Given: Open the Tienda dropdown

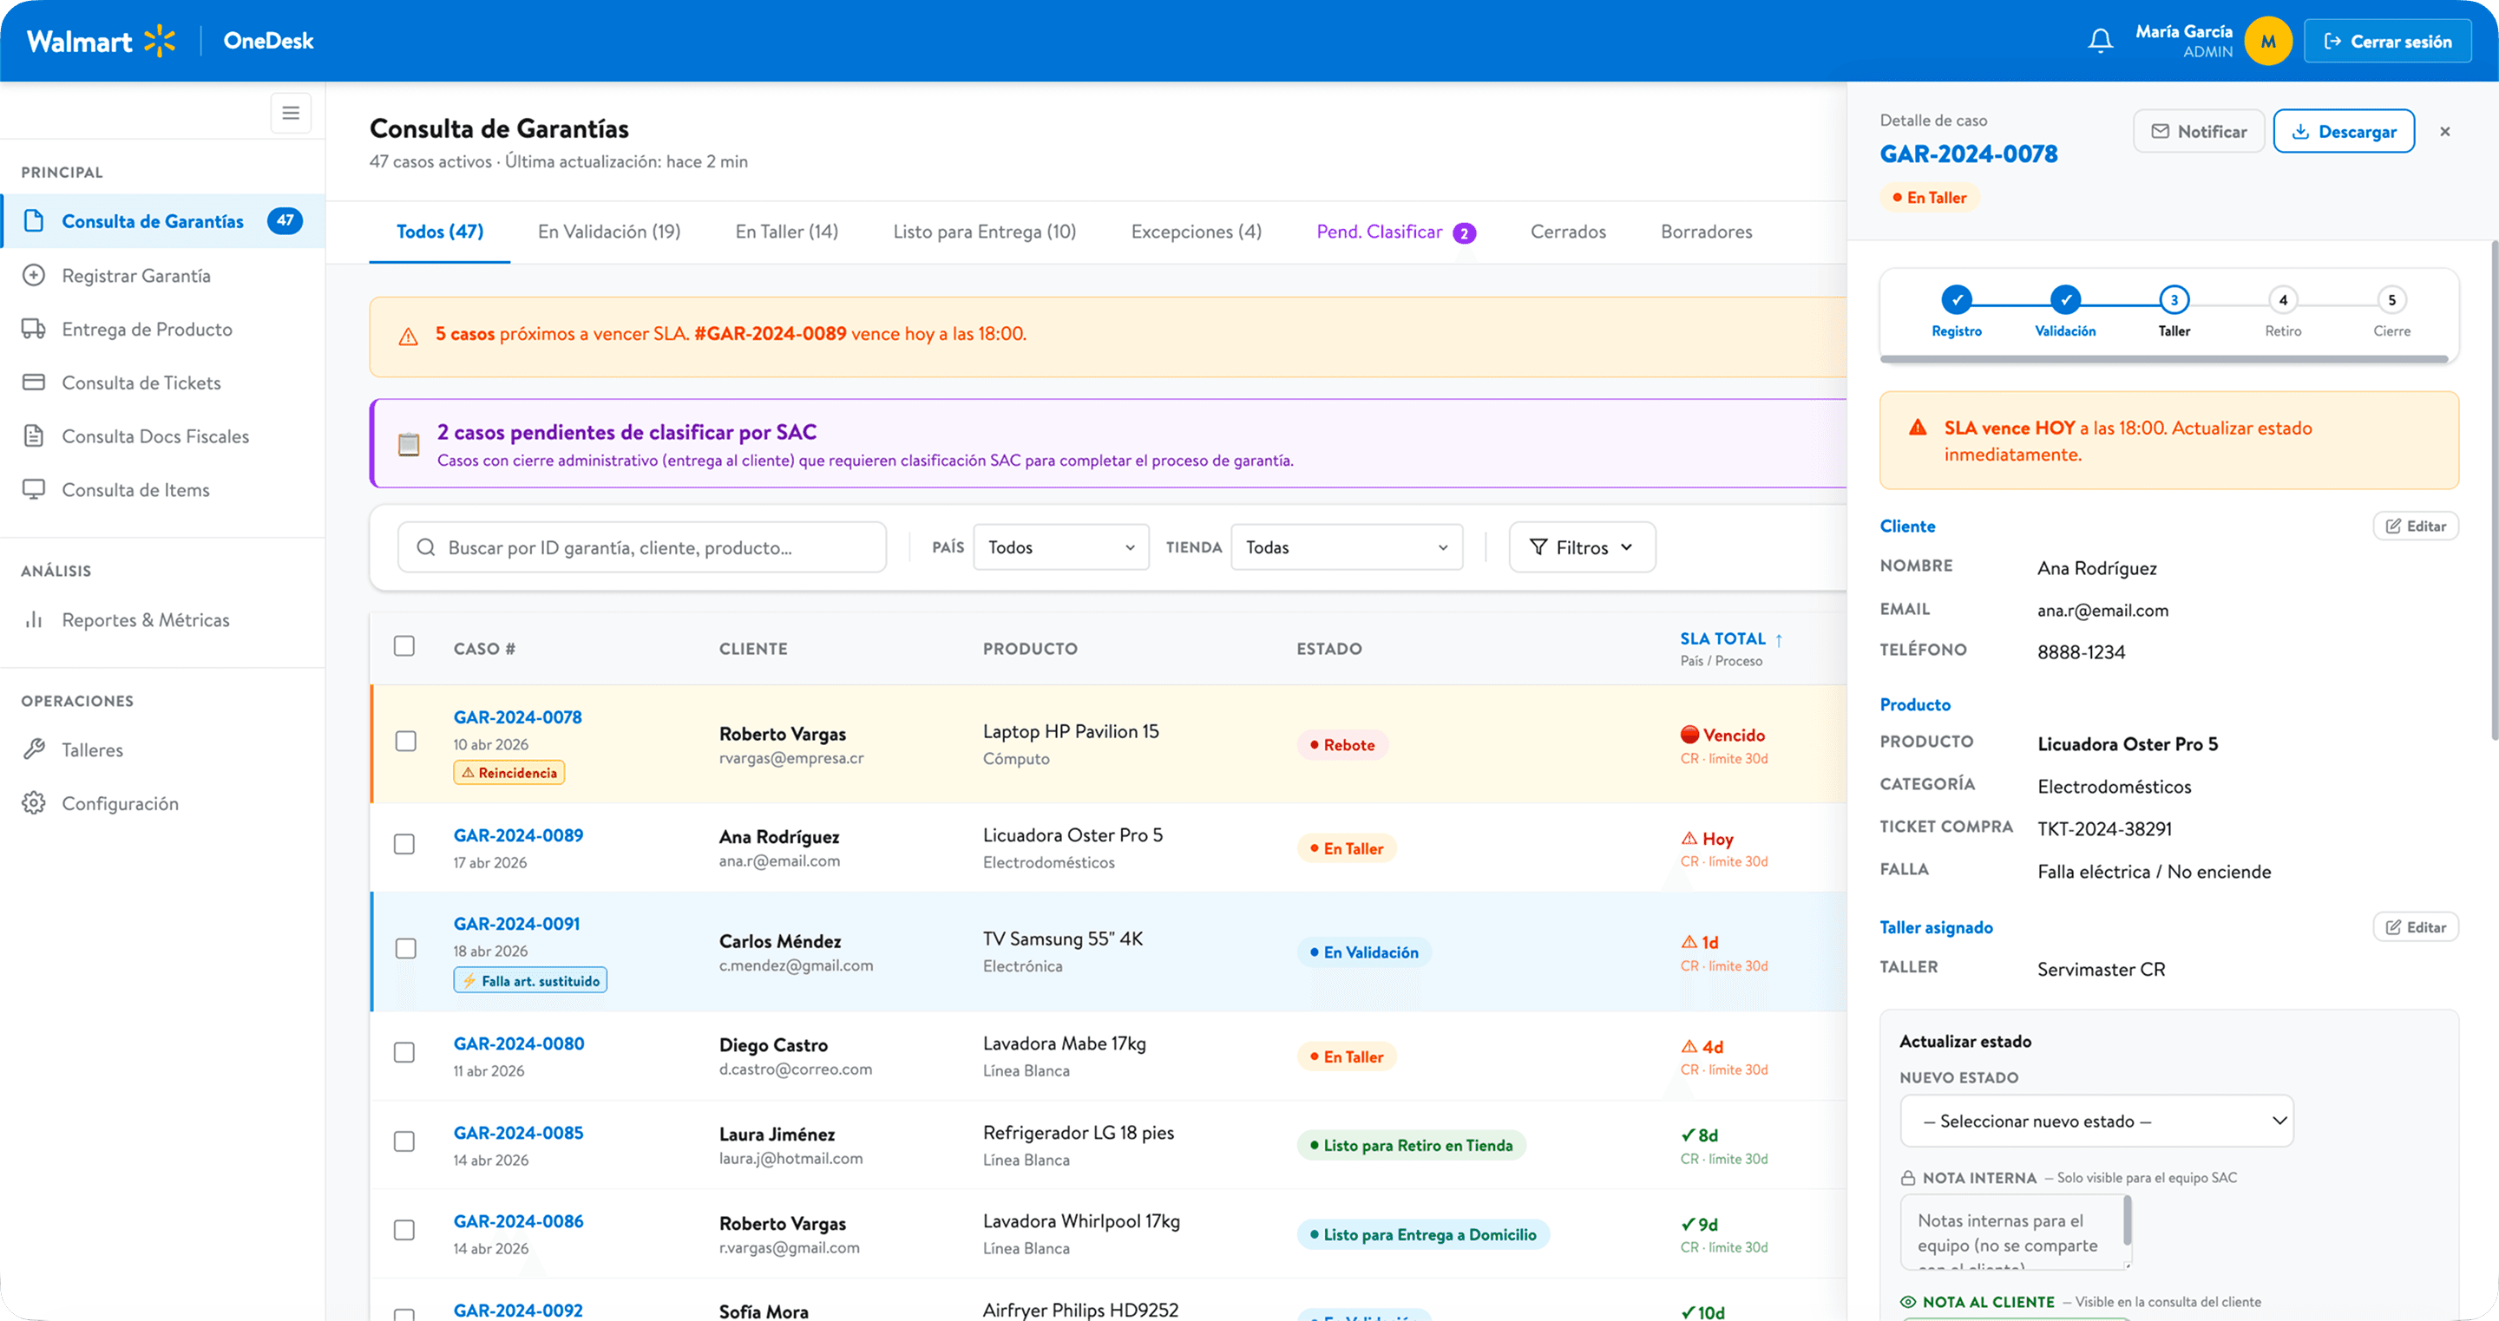Looking at the screenshot, I should 1346,547.
